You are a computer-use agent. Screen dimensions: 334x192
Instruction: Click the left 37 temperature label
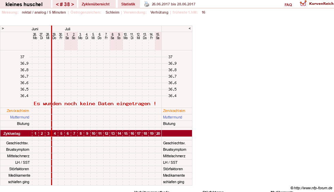click(22, 57)
